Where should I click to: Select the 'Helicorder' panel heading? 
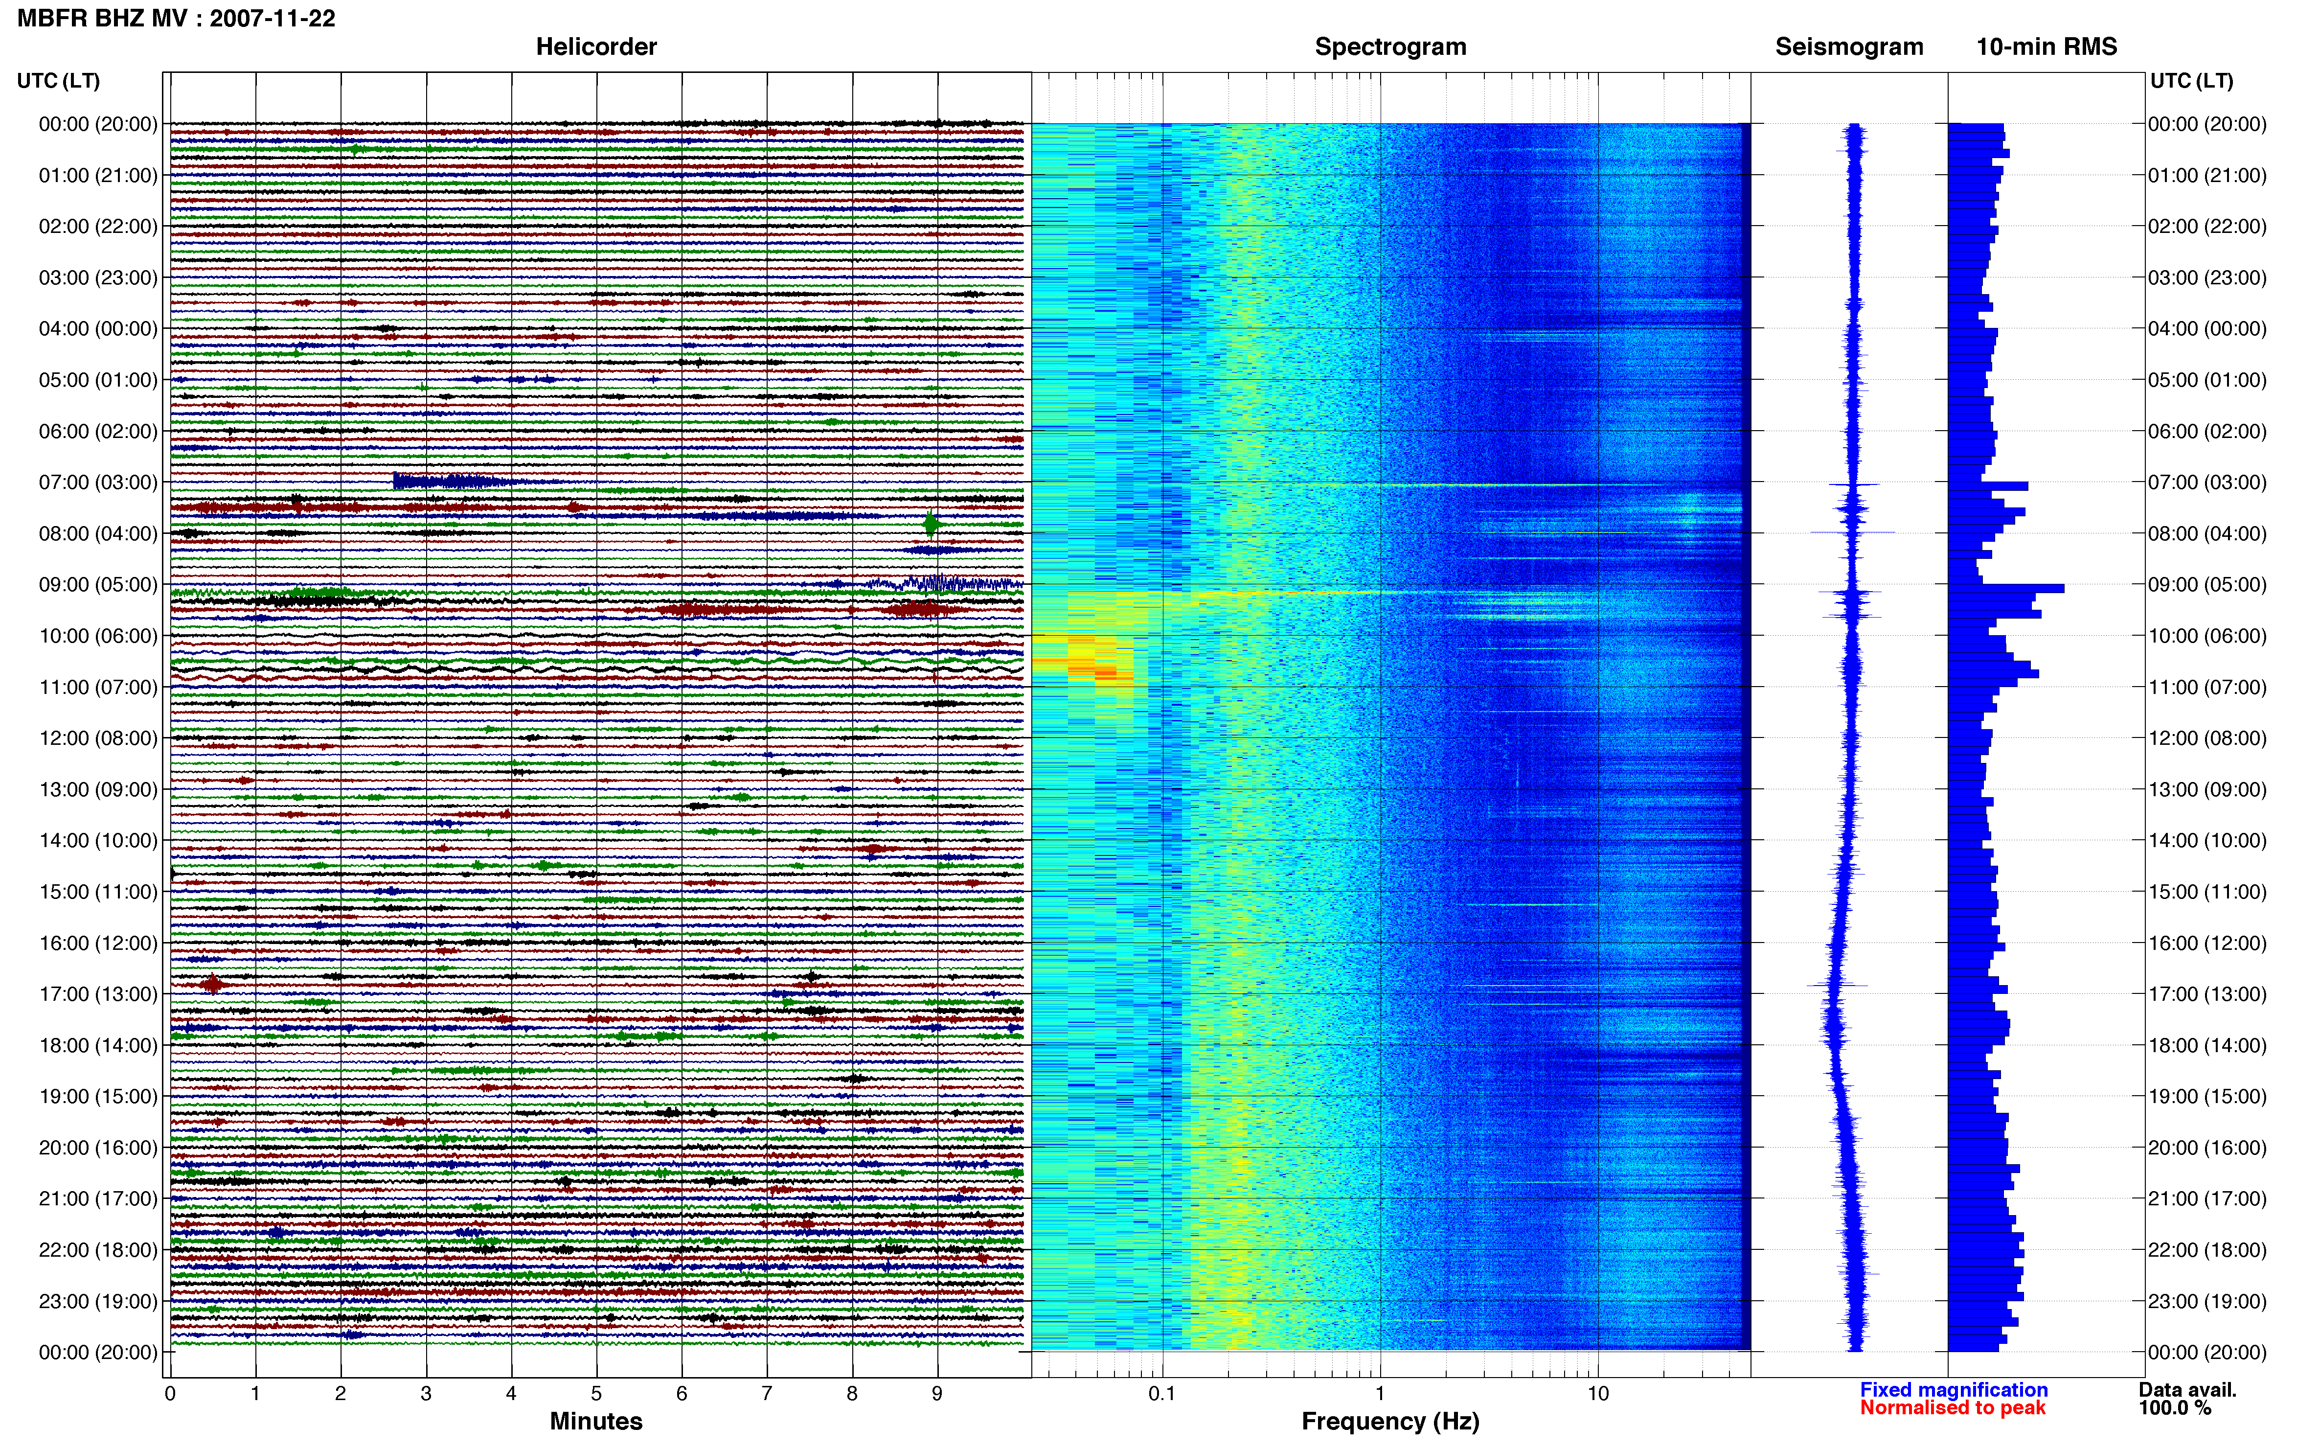(x=596, y=47)
